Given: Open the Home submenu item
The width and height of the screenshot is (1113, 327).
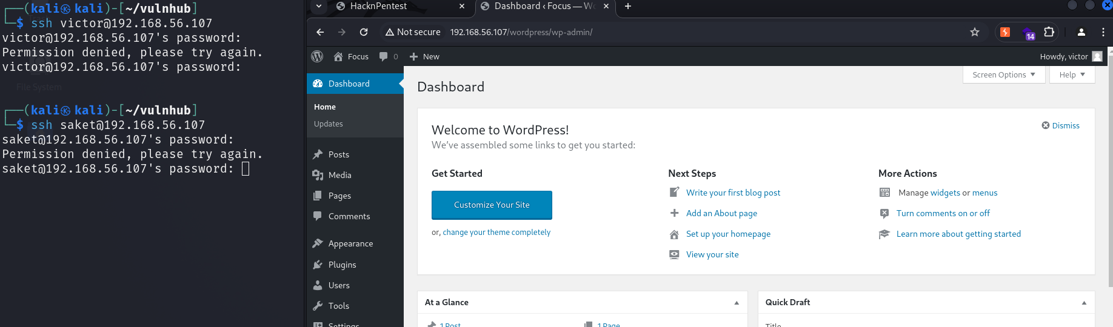Looking at the screenshot, I should click(325, 107).
